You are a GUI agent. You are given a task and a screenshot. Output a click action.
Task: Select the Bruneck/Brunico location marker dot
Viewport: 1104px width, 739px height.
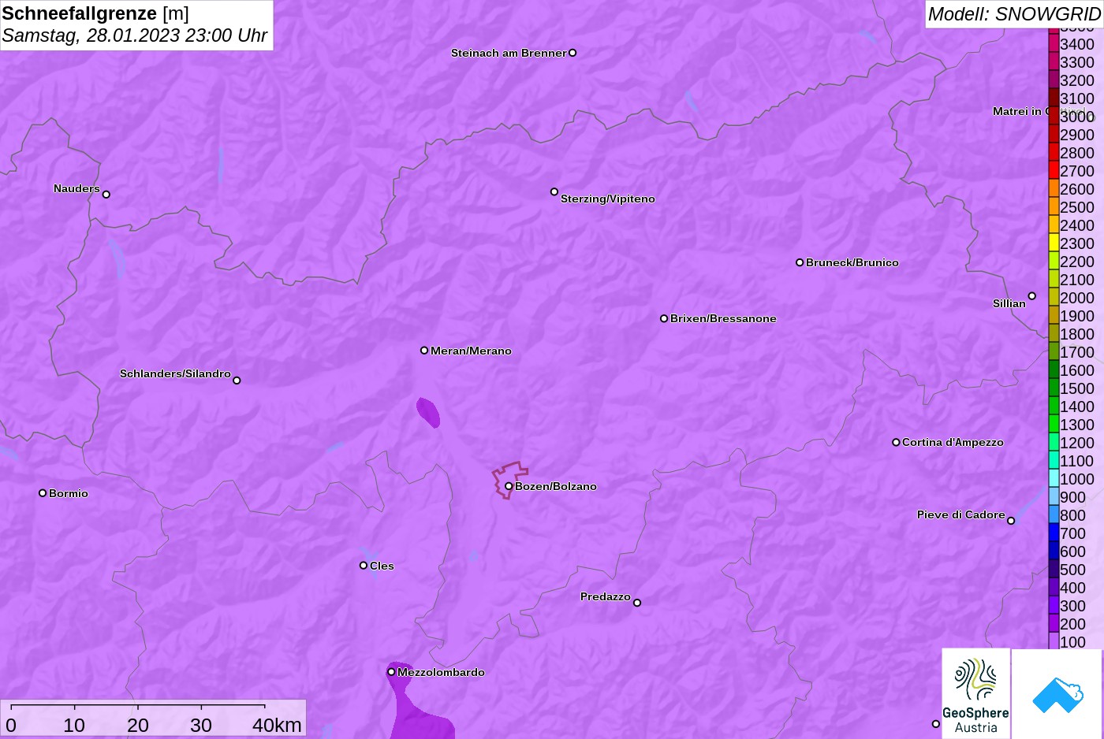pos(800,262)
